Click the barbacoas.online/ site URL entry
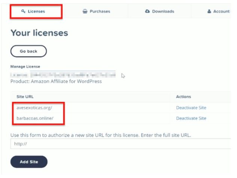Viewport: 237px width, 178px height. 35,118
